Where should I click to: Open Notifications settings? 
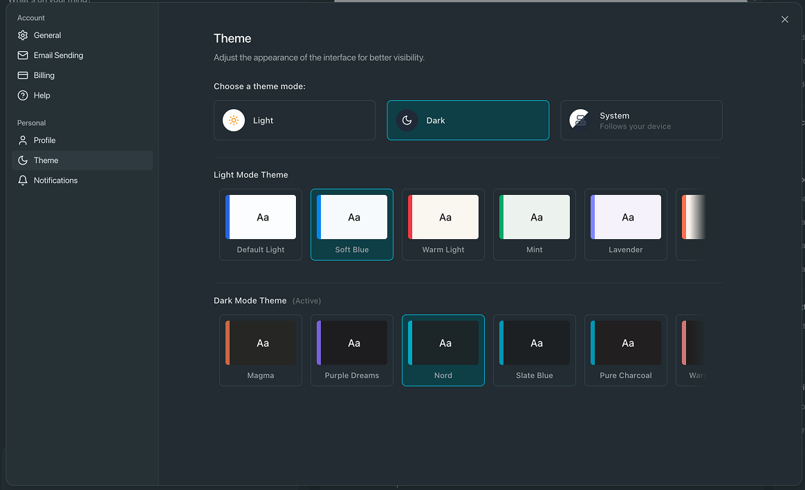tap(82, 180)
